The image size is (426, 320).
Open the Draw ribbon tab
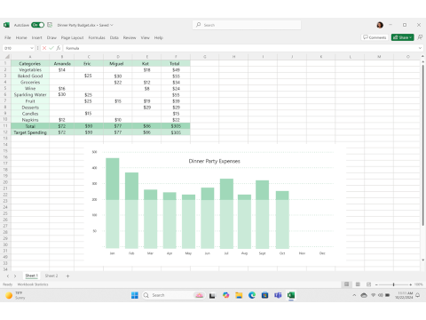click(x=51, y=37)
